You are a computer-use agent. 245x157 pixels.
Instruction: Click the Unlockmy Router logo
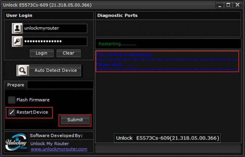tap(16, 142)
